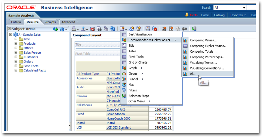Open the Graph submenu

click(x=151, y=68)
